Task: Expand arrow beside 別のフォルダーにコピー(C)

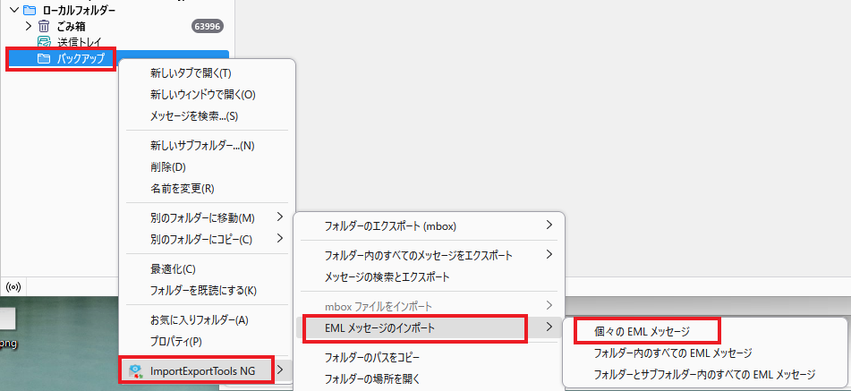Action: click(280, 238)
